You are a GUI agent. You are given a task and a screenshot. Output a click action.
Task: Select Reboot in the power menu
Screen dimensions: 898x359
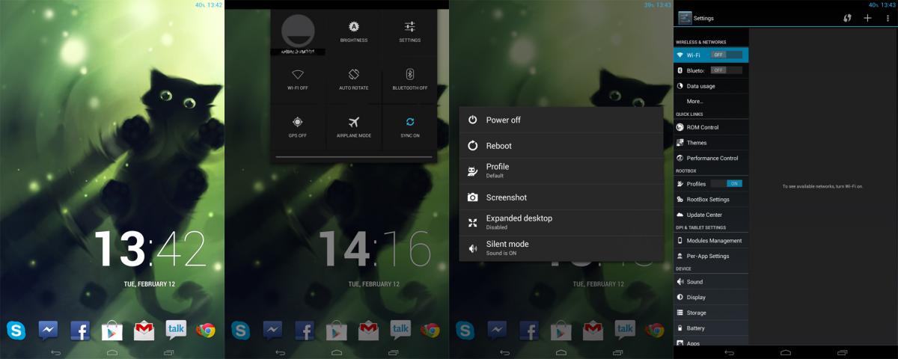(x=561, y=146)
